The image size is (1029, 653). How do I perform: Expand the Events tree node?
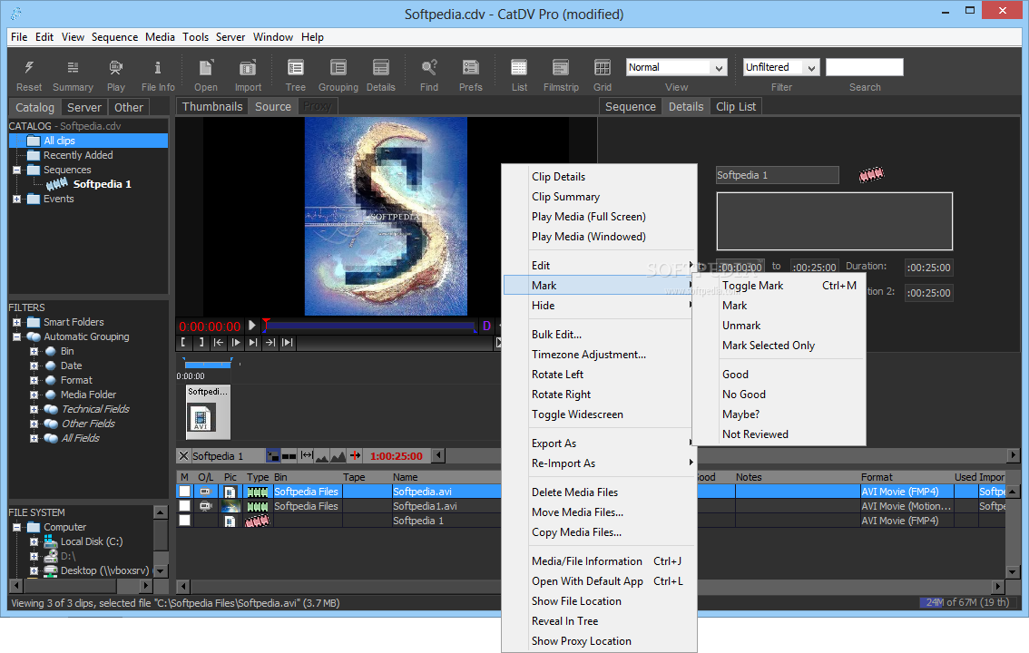[x=16, y=199]
